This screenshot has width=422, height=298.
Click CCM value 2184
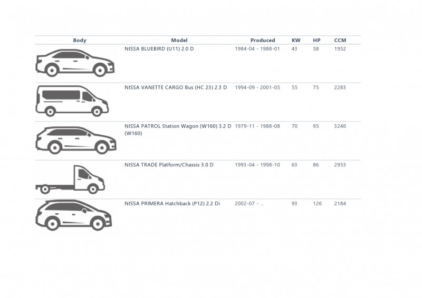tap(340, 204)
